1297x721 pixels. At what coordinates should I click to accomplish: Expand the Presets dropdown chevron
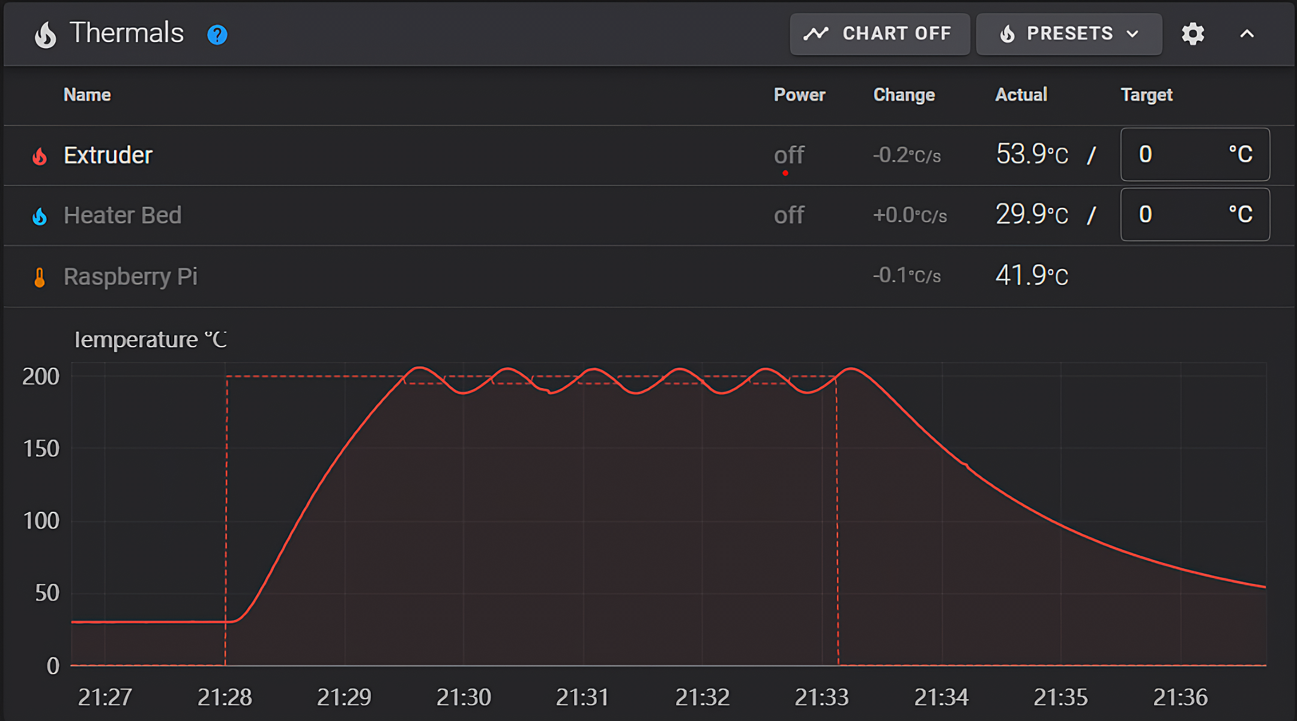click(x=1132, y=34)
